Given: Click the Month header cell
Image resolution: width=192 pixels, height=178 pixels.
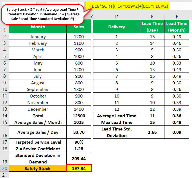Looking at the screenshot, I should pyautogui.click(x=38, y=27).
